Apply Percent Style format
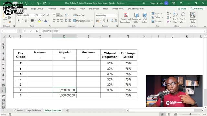The width and height of the screenshot is (207, 116). [104, 21]
